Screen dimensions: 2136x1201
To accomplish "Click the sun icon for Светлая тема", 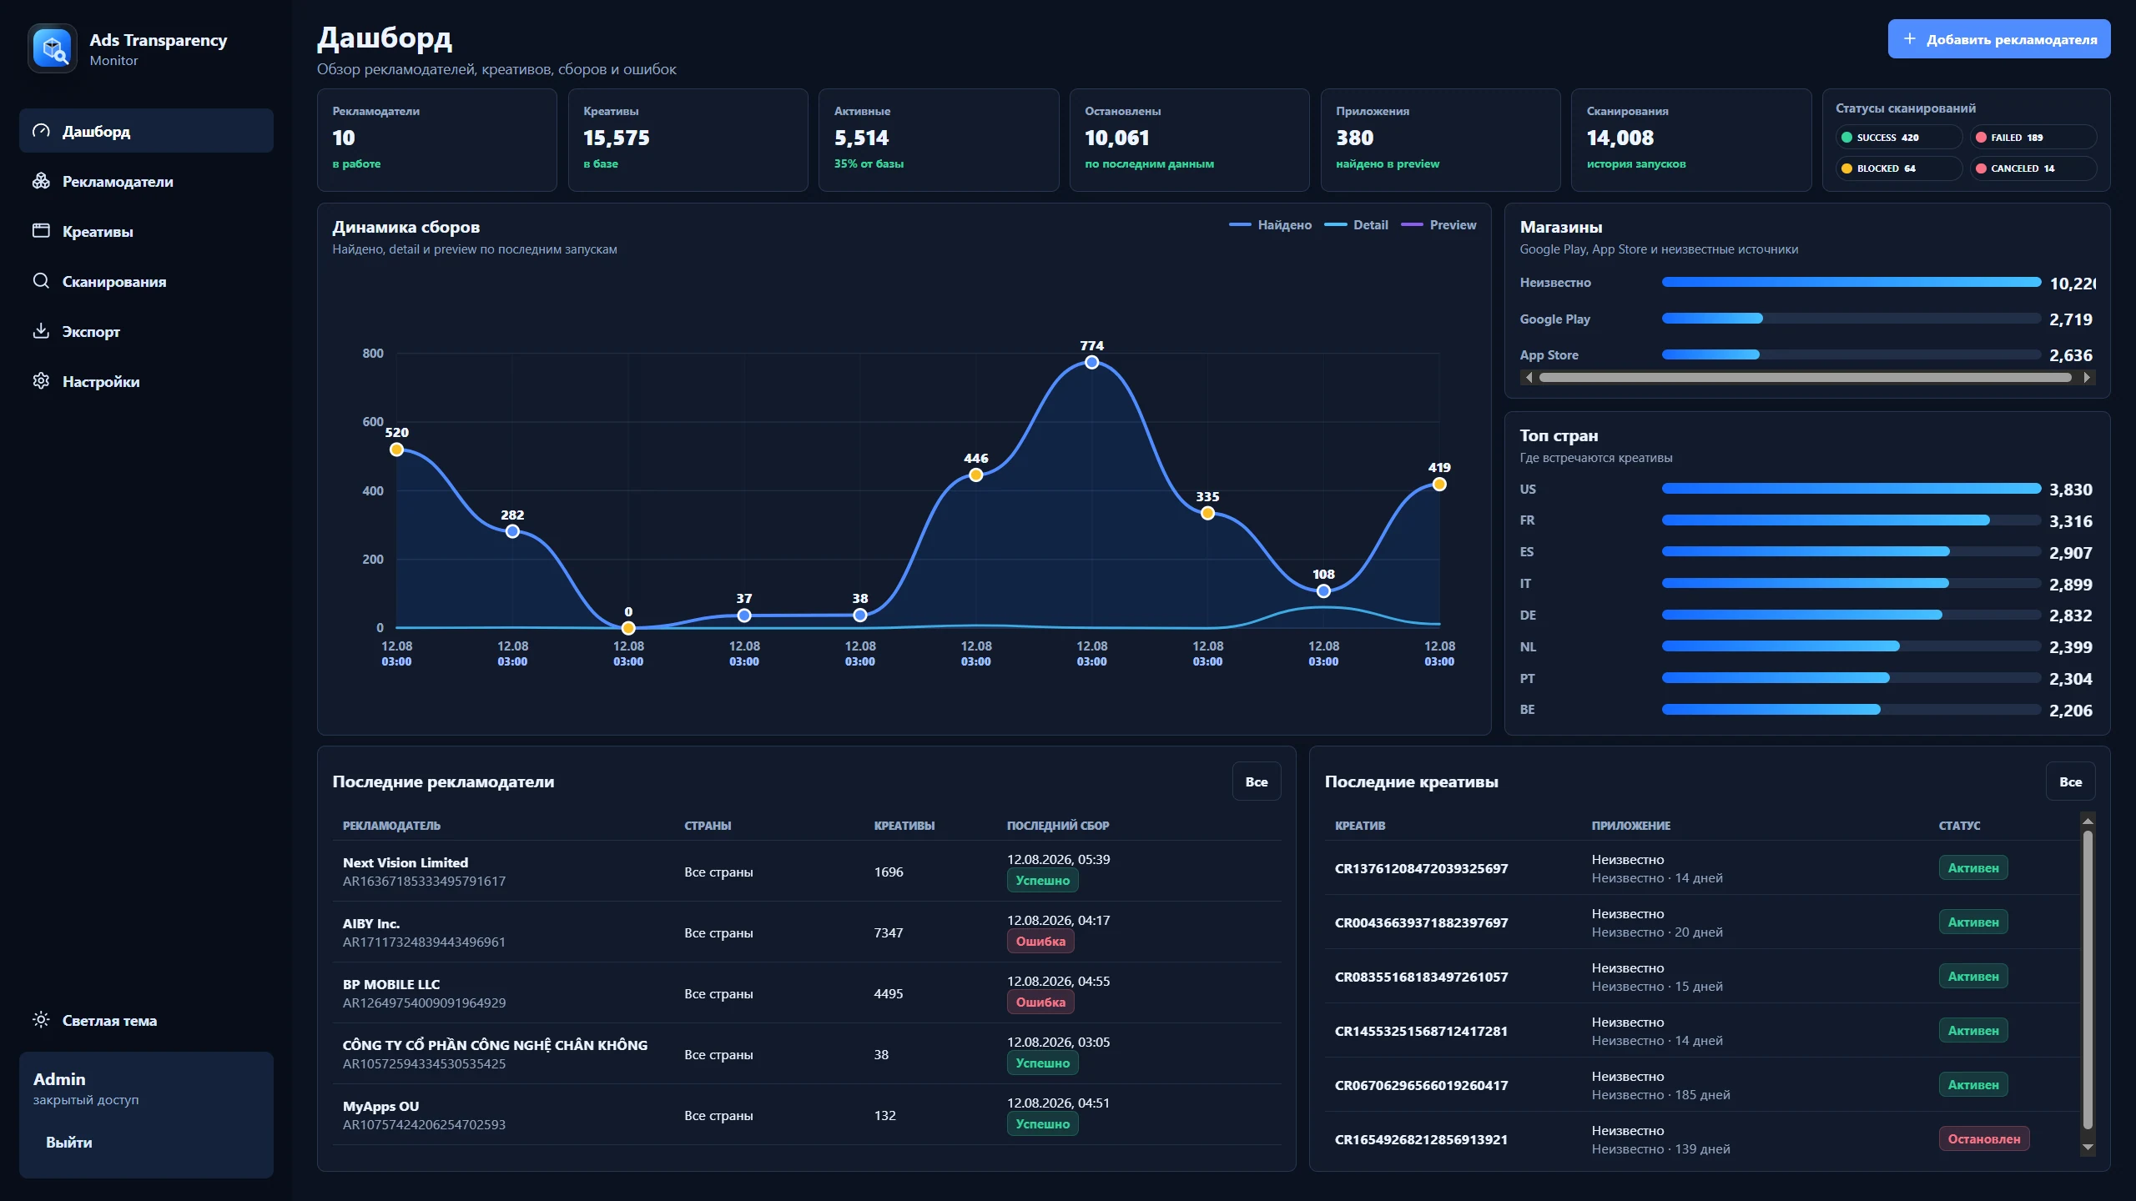I will [41, 1020].
